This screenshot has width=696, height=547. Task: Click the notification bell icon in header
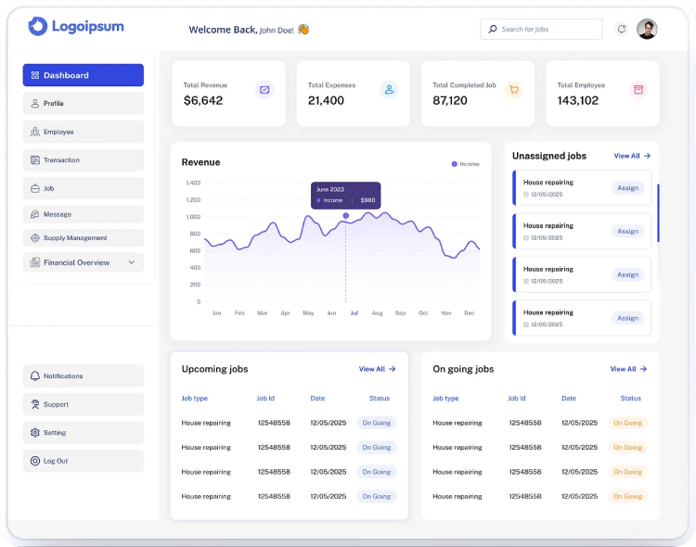pyautogui.click(x=621, y=30)
